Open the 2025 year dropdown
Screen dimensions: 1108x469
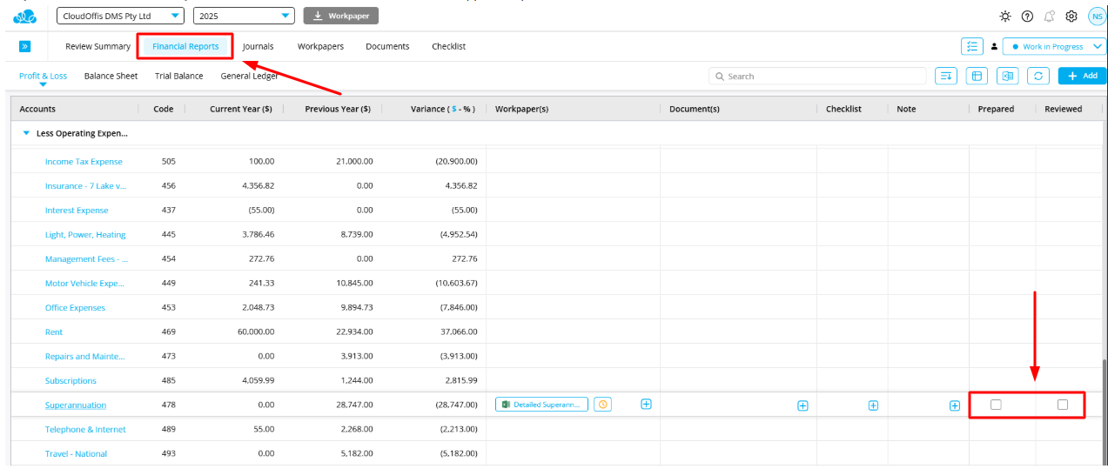(x=245, y=16)
